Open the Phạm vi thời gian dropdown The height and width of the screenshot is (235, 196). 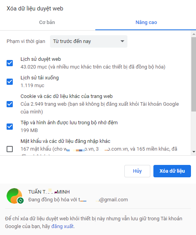89,41
